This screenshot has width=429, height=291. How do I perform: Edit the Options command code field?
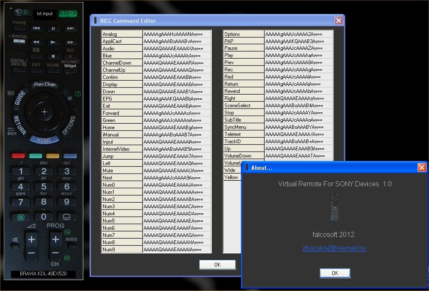coord(298,34)
